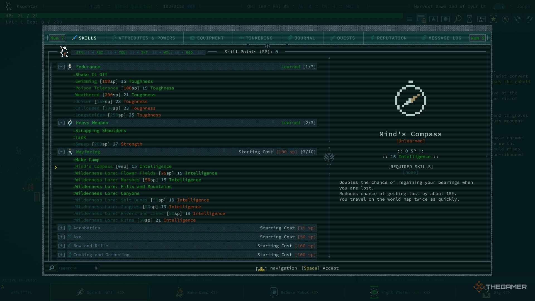Click the Sprint ability icon
The height and width of the screenshot is (301, 535).
tap(80, 292)
